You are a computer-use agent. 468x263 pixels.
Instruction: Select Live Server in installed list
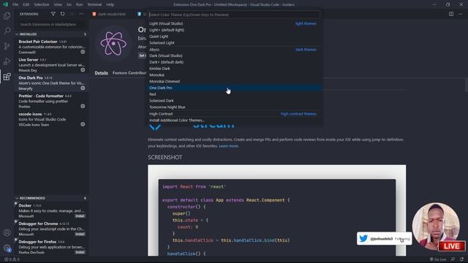coord(51,65)
